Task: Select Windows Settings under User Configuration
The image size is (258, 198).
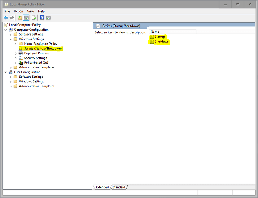Action: [x=31, y=82]
